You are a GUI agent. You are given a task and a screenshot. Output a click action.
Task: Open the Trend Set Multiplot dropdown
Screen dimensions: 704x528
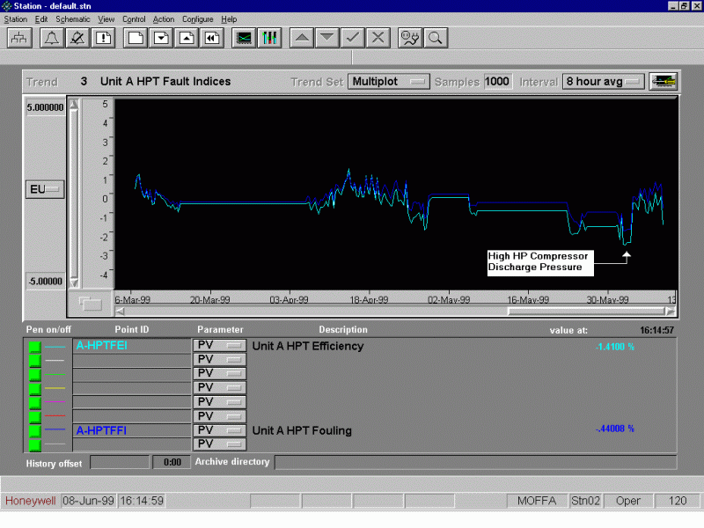[389, 82]
